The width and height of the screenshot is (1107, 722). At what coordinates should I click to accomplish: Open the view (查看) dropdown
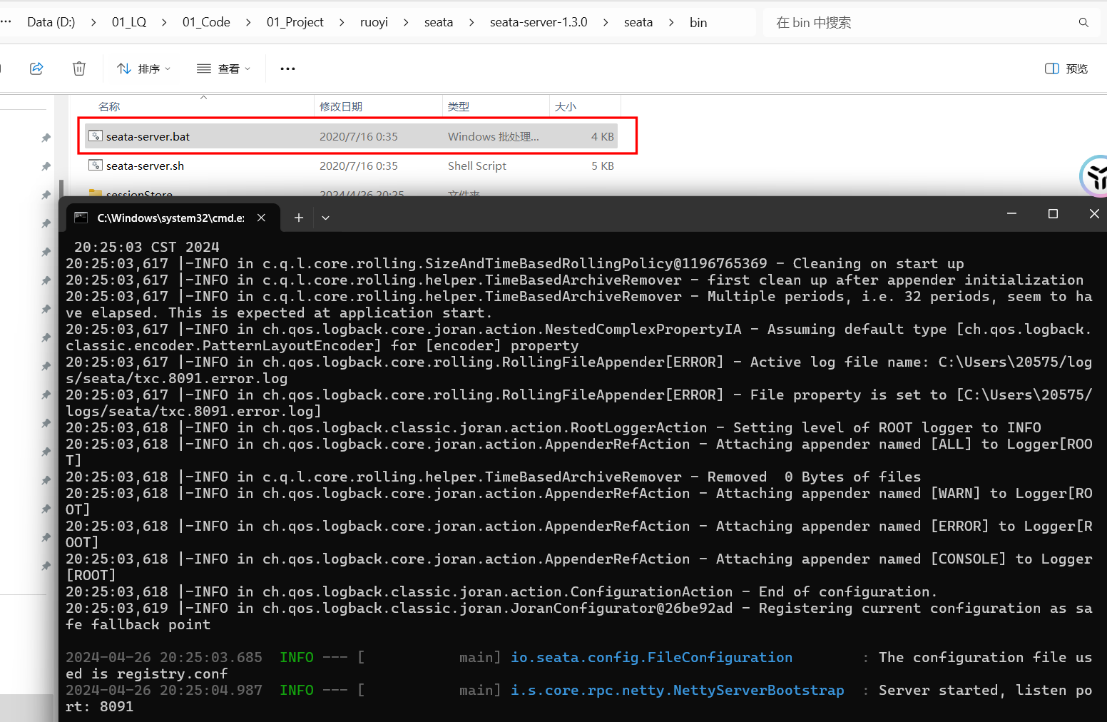(x=223, y=68)
